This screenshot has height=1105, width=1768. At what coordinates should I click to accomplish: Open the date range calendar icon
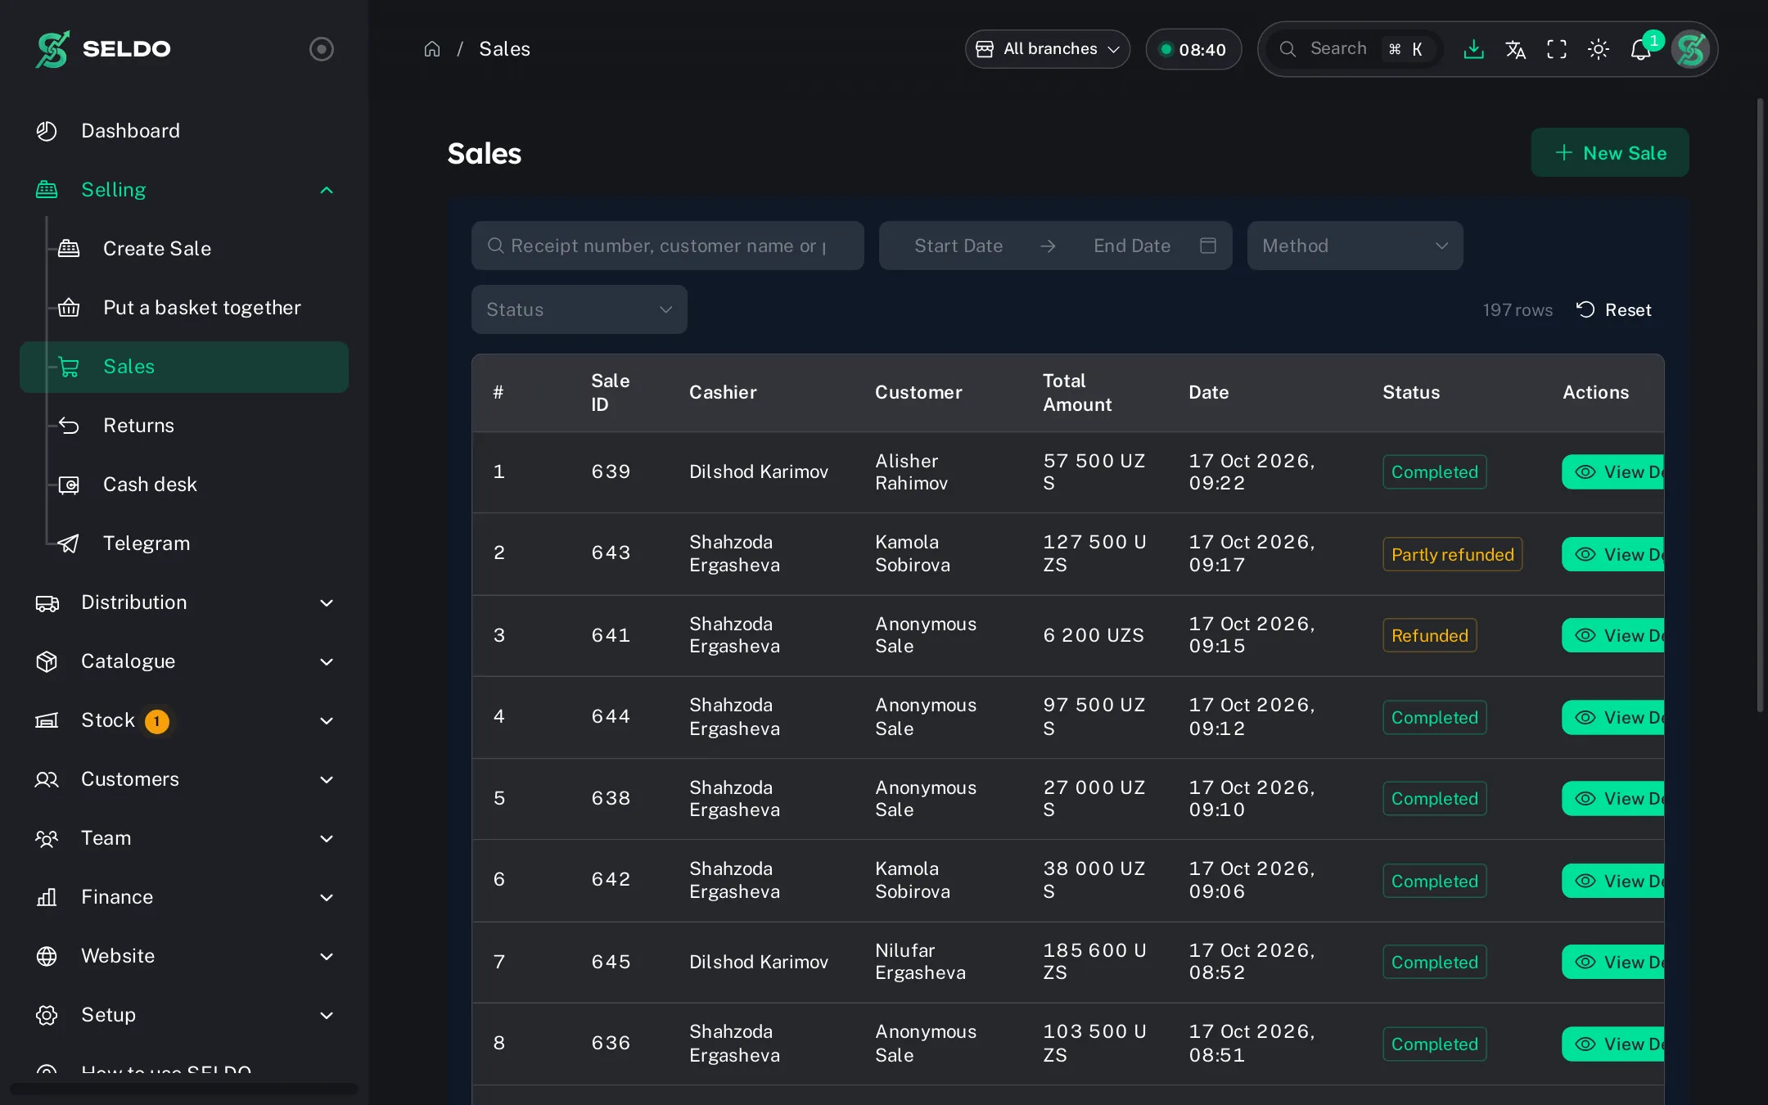pyautogui.click(x=1208, y=246)
